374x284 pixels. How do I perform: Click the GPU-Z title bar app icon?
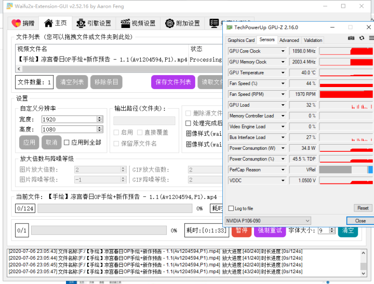229,27
